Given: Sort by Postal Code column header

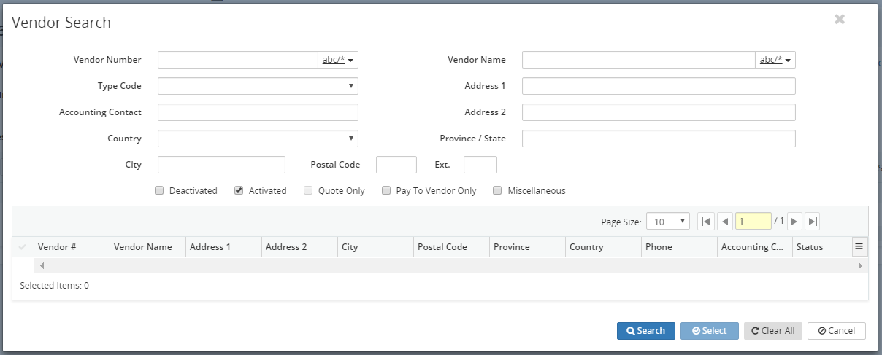Looking at the screenshot, I should pos(442,247).
